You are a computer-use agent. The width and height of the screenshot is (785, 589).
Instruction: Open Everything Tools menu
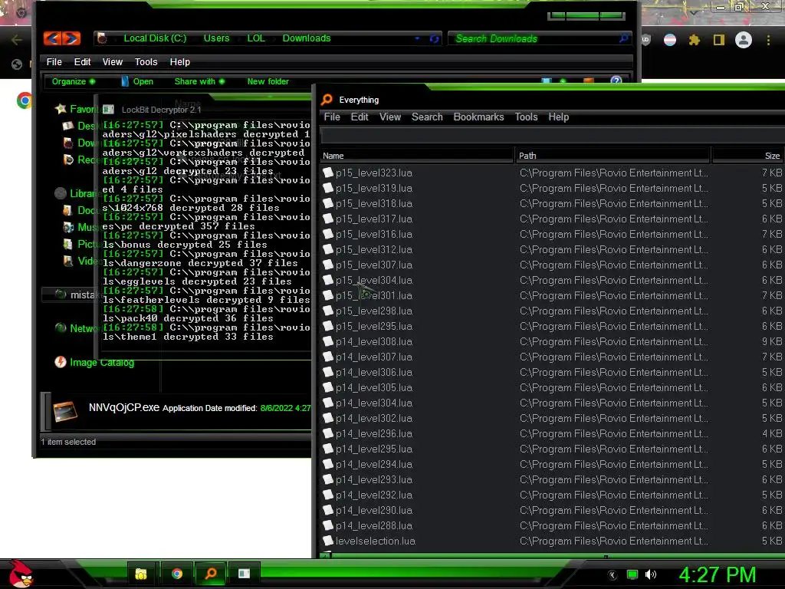526,117
